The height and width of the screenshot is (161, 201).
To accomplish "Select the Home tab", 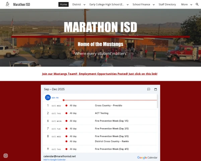I will tap(63, 4).
